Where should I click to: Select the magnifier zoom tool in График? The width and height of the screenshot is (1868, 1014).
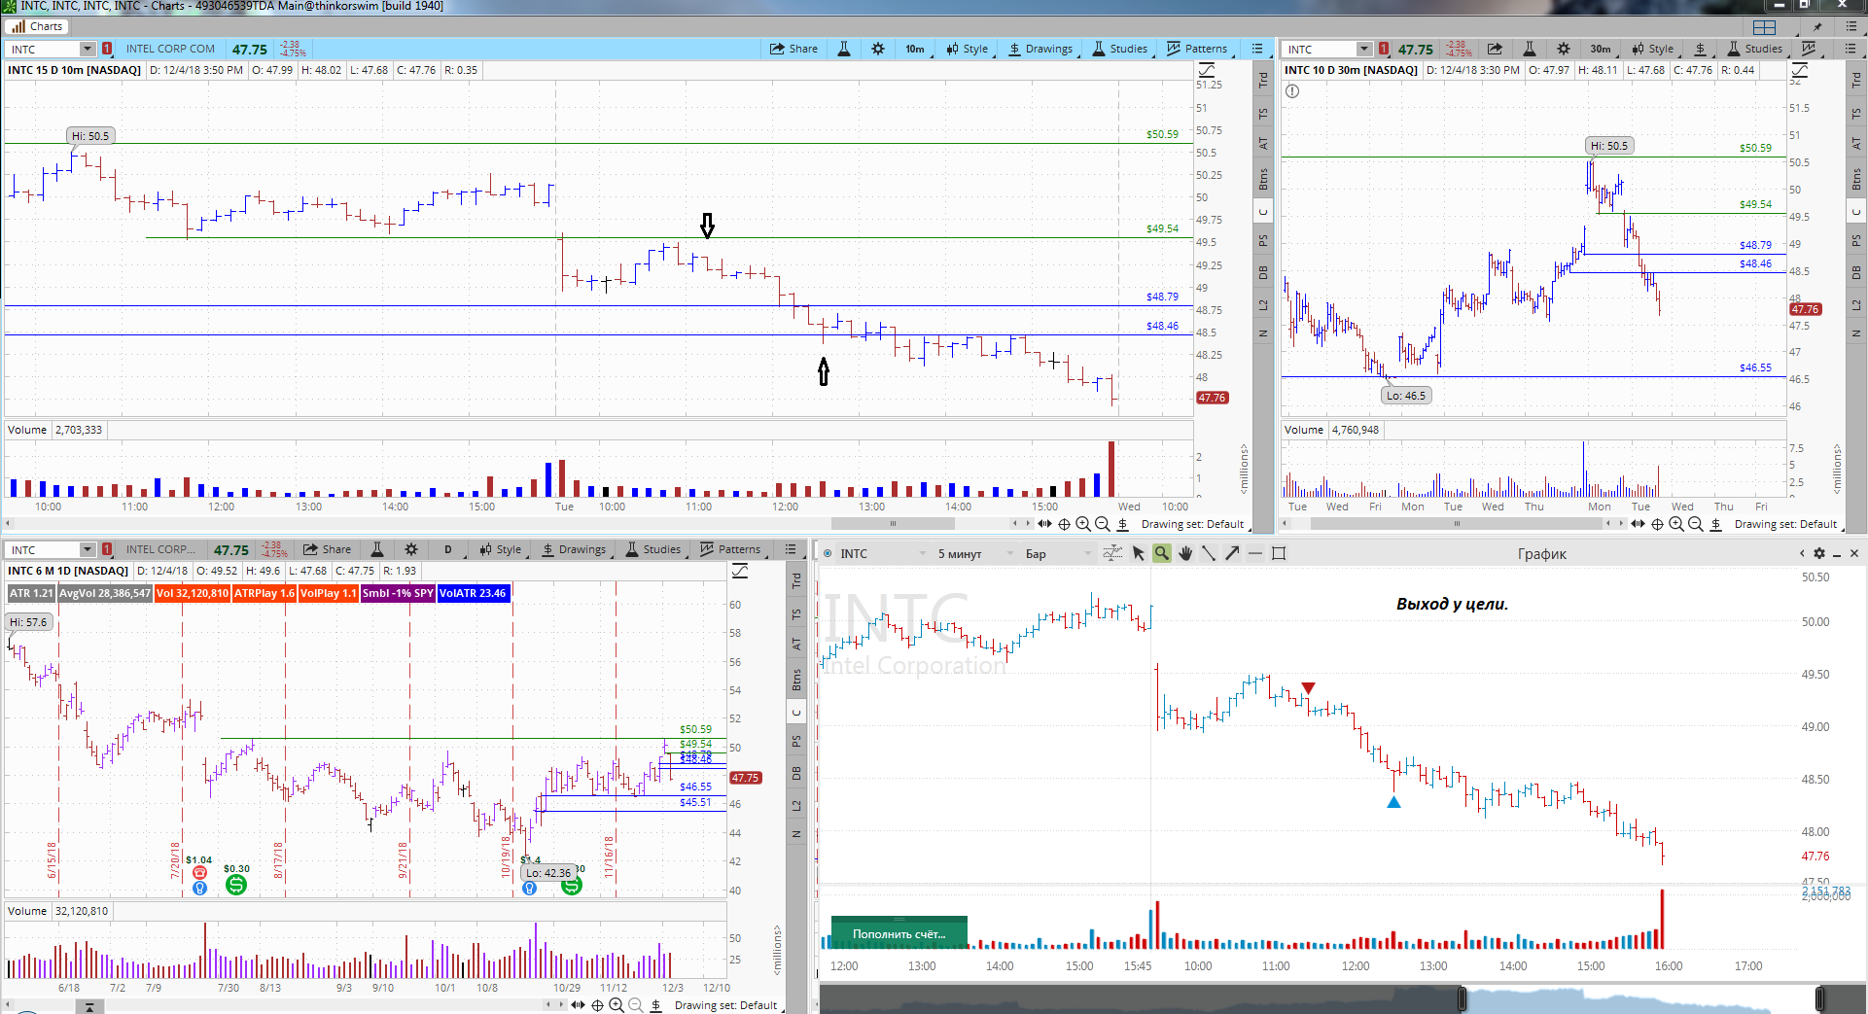(1162, 553)
